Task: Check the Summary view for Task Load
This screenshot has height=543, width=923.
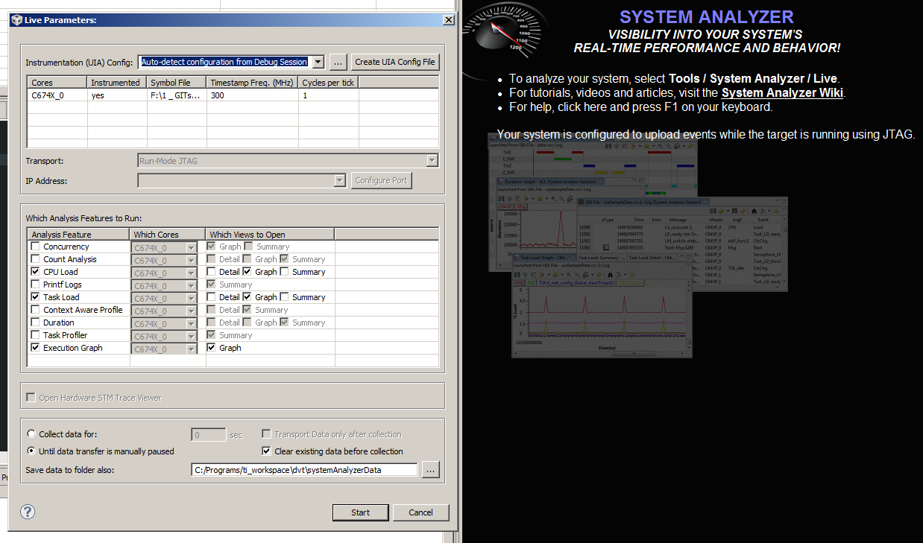Action: pyautogui.click(x=285, y=297)
